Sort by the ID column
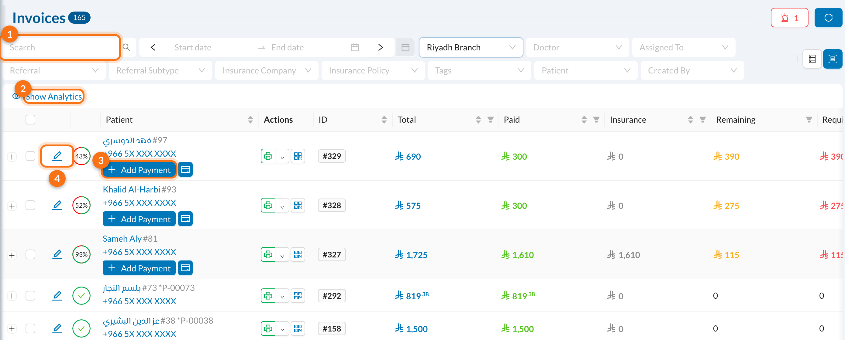This screenshot has width=845, height=340. click(x=384, y=120)
